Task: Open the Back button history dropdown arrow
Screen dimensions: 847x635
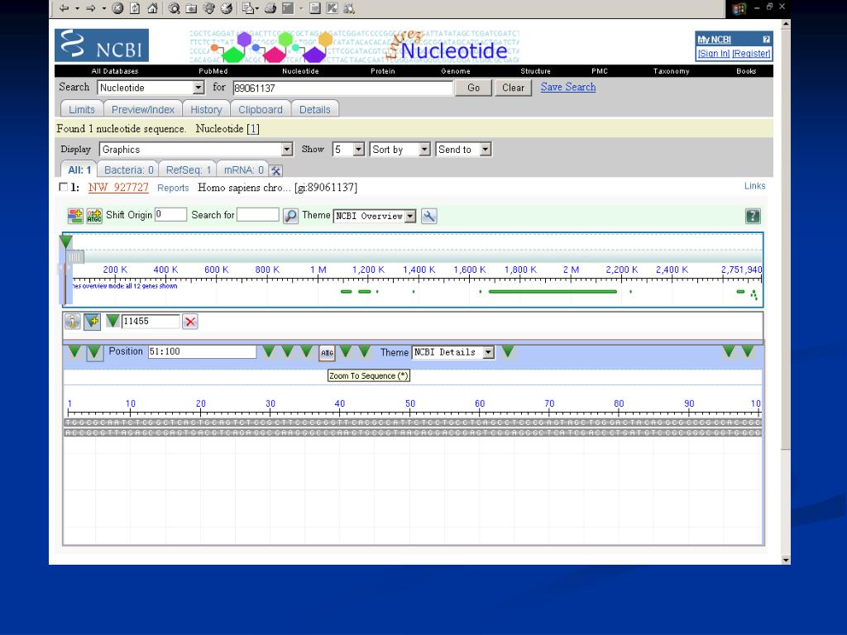Action: (77, 8)
